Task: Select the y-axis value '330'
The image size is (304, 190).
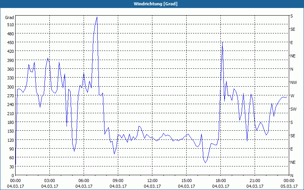Action: tap(11, 78)
